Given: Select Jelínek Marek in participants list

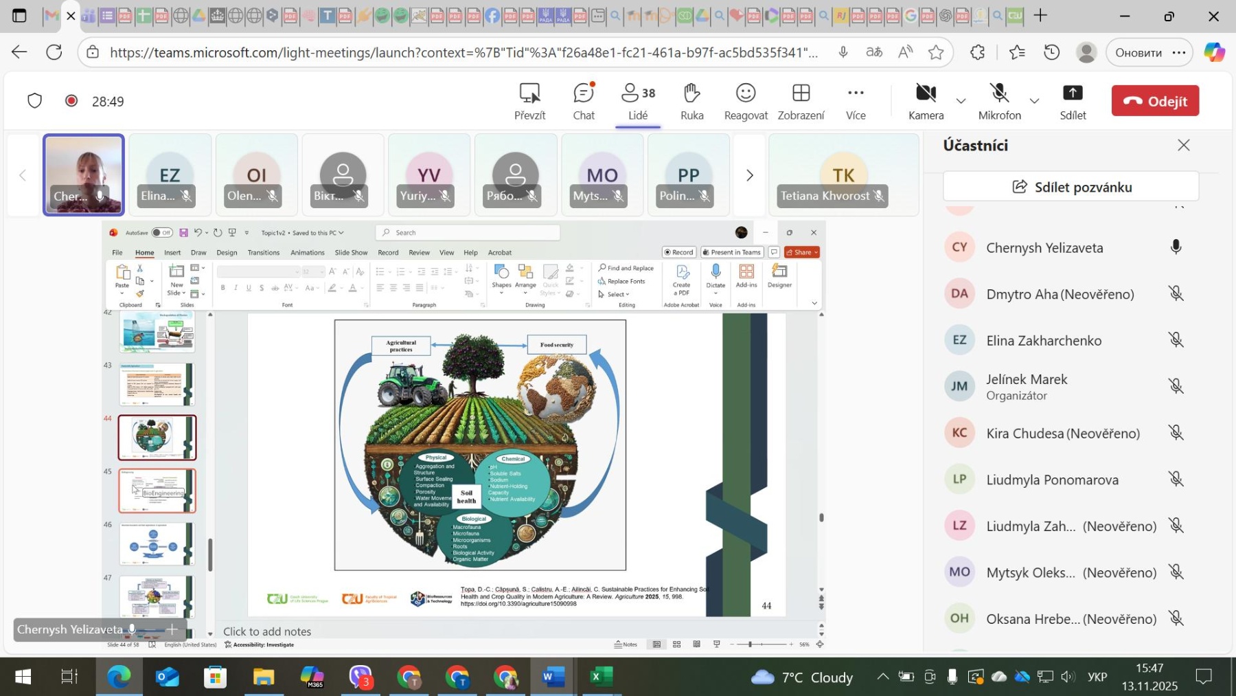Looking at the screenshot, I should (x=1027, y=387).
